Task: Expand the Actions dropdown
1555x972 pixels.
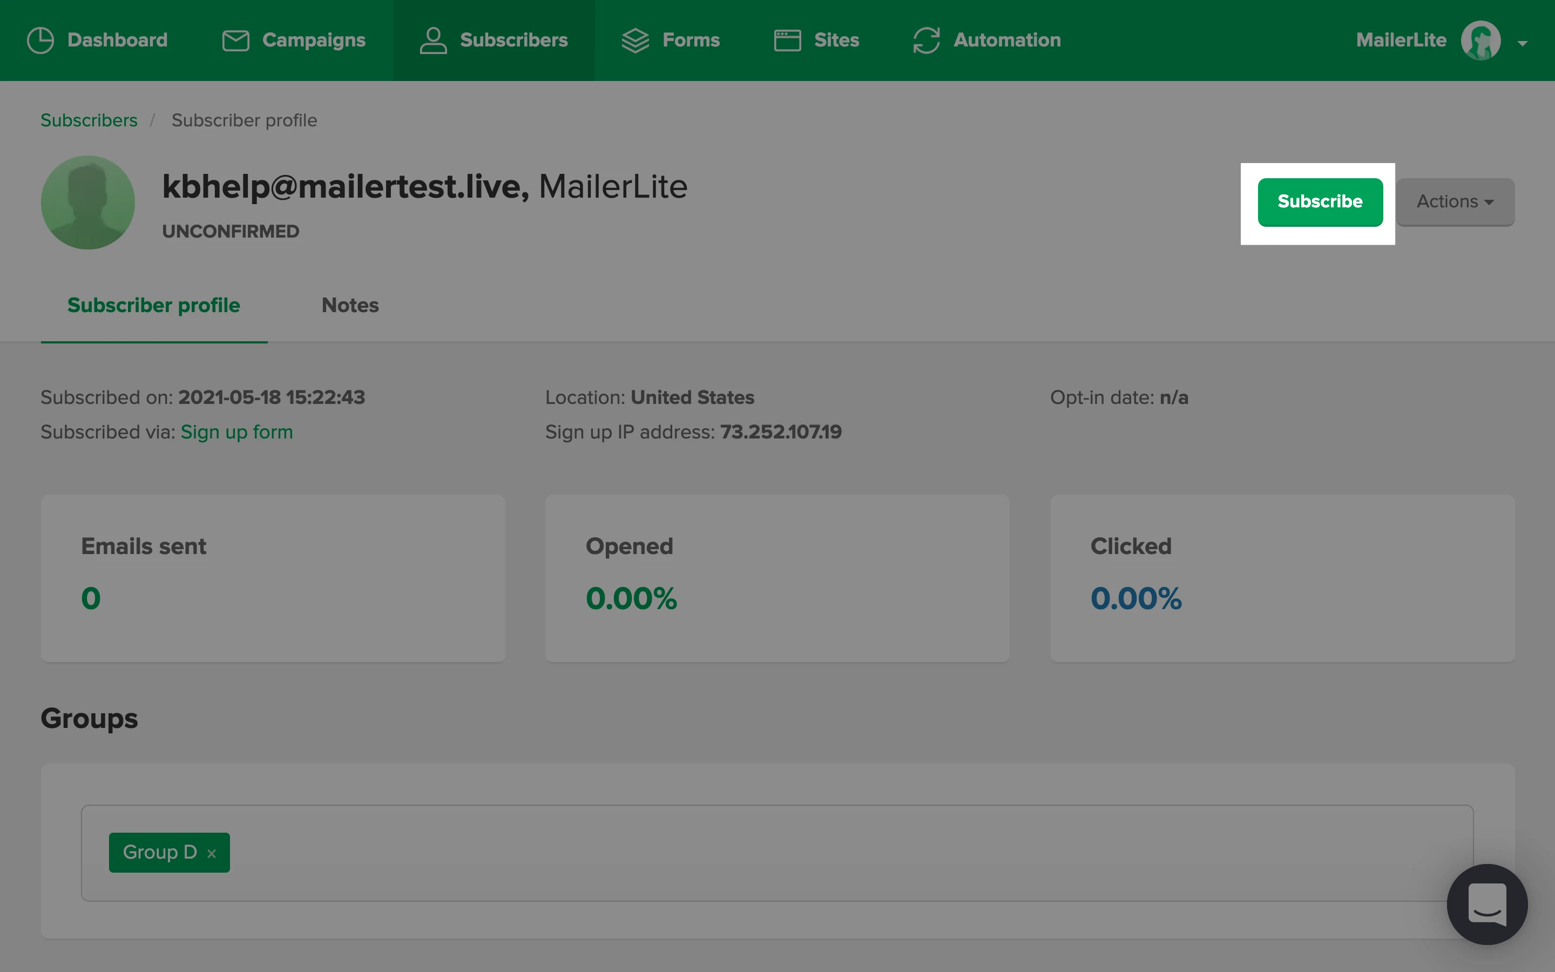Action: click(x=1455, y=202)
